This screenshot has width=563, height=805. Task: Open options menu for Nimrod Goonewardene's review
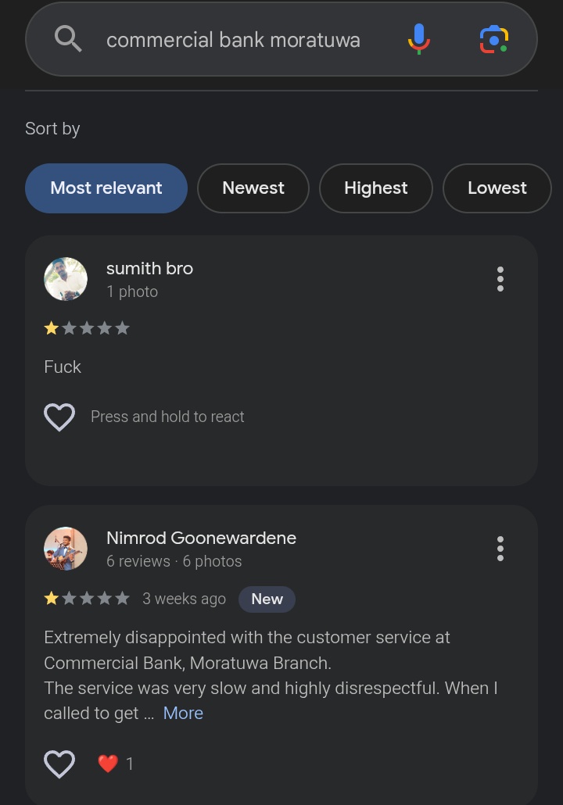500,549
